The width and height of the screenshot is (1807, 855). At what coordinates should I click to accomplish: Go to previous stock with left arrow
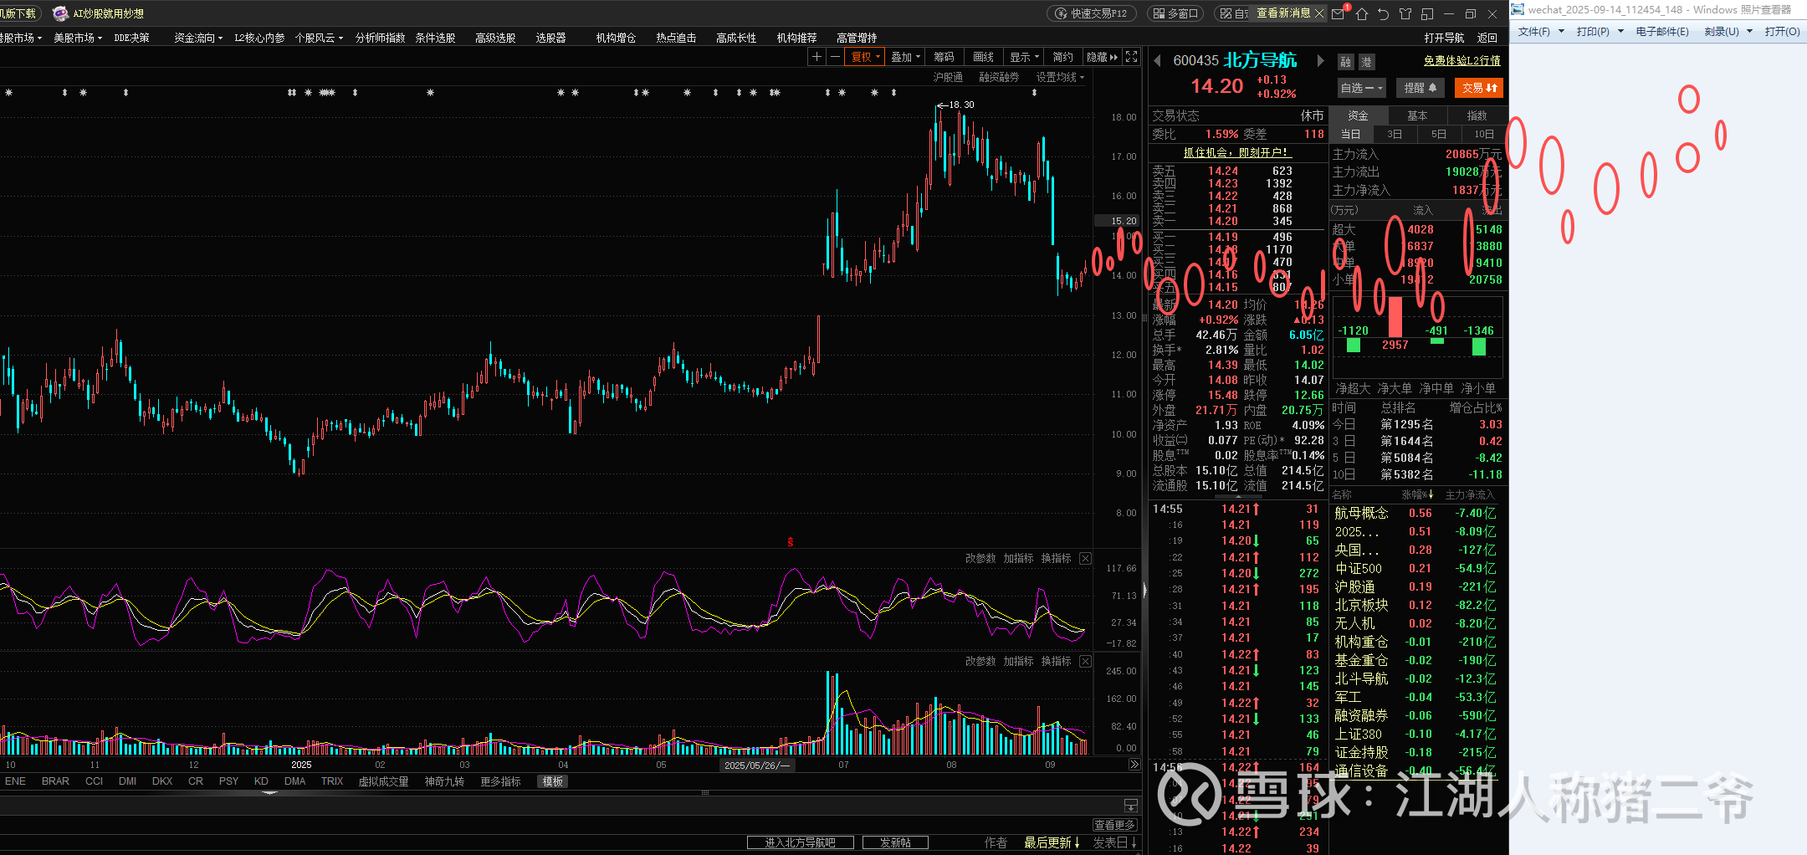pos(1157,60)
